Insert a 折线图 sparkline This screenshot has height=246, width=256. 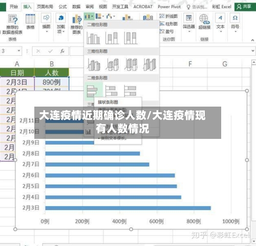[168, 16]
